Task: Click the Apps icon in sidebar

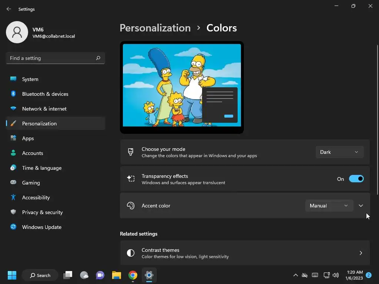Action: coord(13,138)
